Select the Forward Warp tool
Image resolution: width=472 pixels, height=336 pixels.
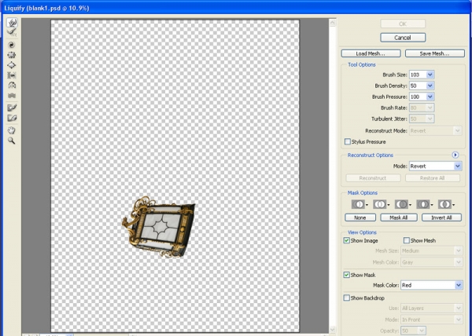pyautogui.click(x=12, y=23)
